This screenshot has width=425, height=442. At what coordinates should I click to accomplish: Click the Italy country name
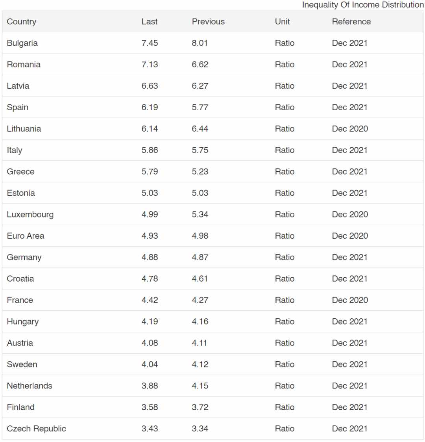coord(15,150)
